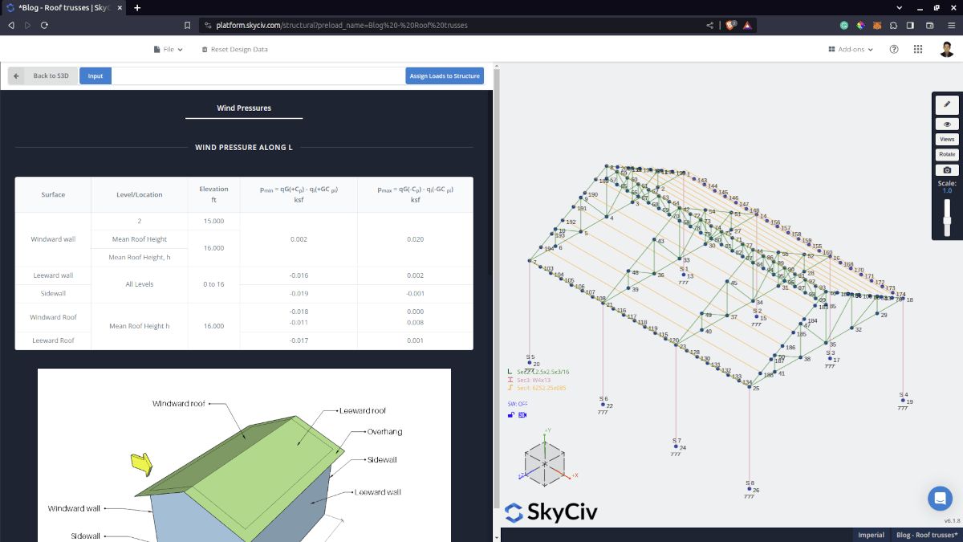Click the 3D video camera icon
The image size is (963, 542).
pos(522,414)
